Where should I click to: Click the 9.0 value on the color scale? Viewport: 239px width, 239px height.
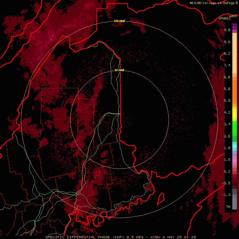227,42
